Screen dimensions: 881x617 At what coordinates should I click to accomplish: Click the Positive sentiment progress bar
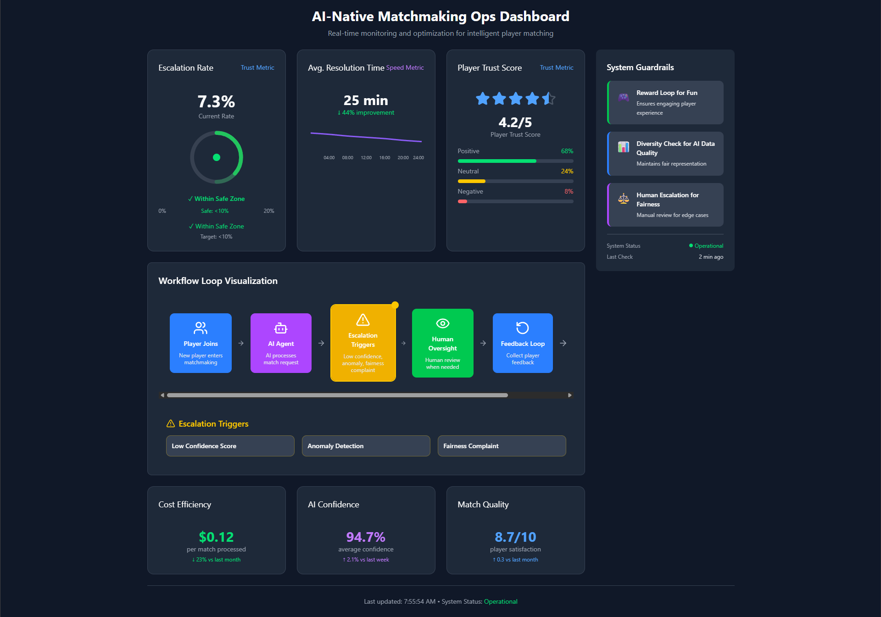515,161
